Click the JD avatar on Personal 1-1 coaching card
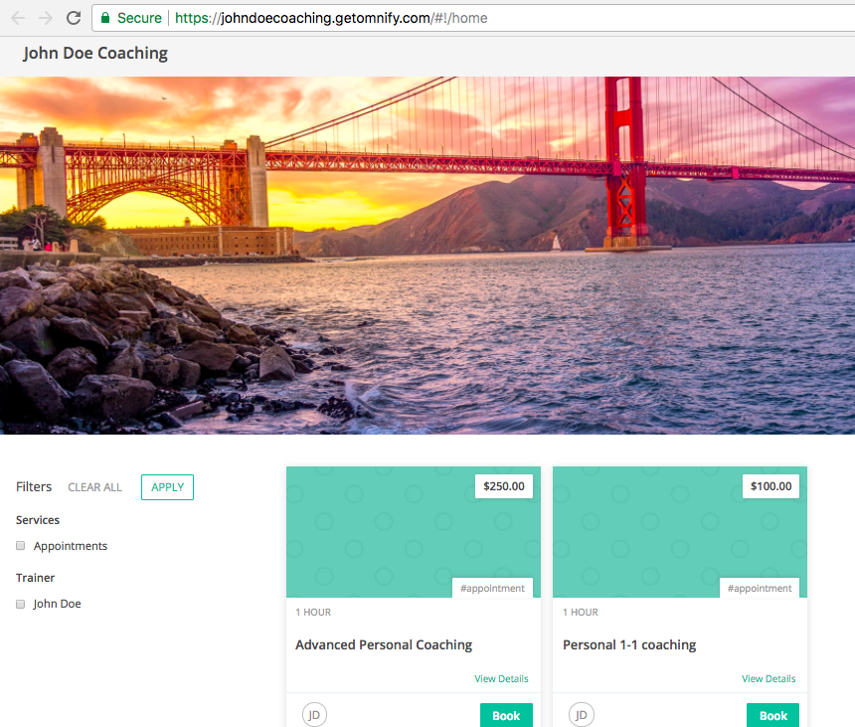Viewport: 855px width, 727px height. pos(582,714)
